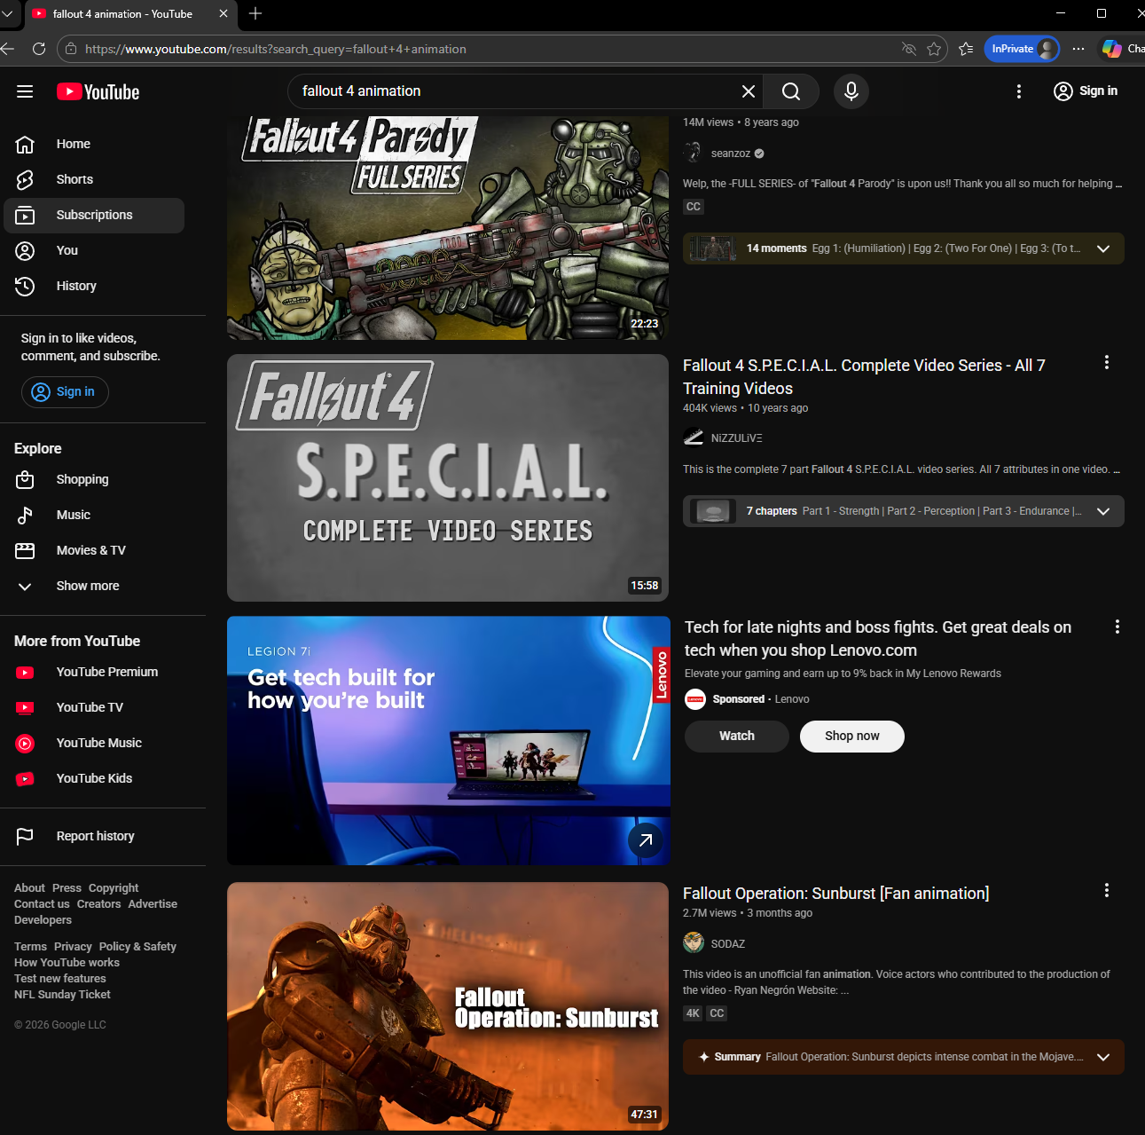The width and height of the screenshot is (1145, 1135).
Task: Open Shorts in the sidebar
Action: [94, 179]
